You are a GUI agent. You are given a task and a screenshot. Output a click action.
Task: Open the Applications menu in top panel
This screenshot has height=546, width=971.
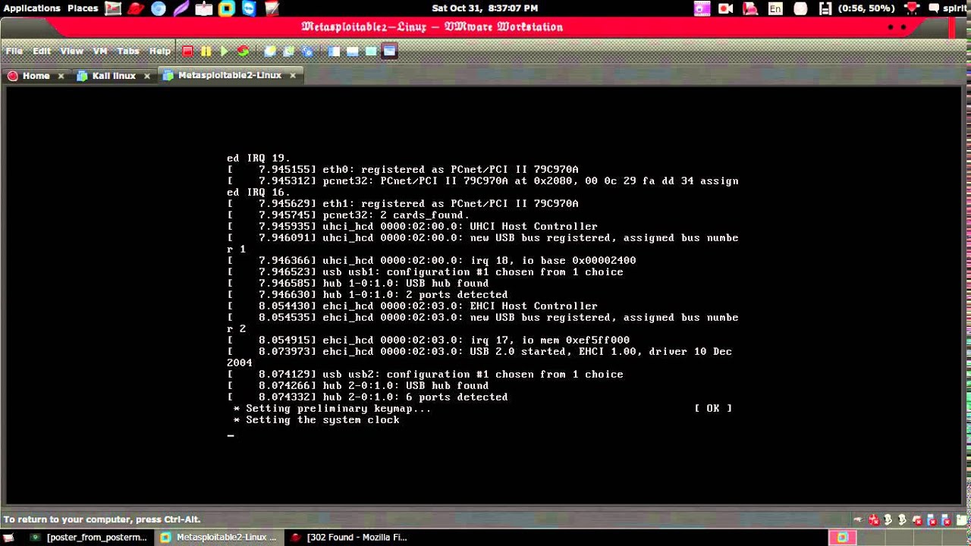click(x=31, y=8)
